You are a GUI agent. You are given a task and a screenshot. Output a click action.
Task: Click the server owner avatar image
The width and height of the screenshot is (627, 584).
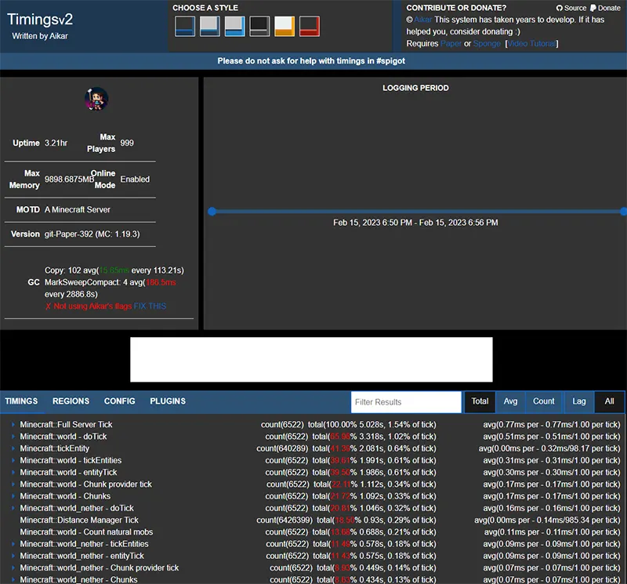(96, 100)
